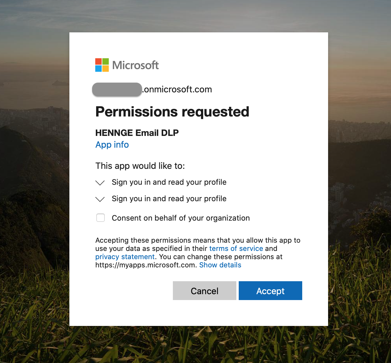
Task: Click the Cancel button
Action: click(x=205, y=291)
